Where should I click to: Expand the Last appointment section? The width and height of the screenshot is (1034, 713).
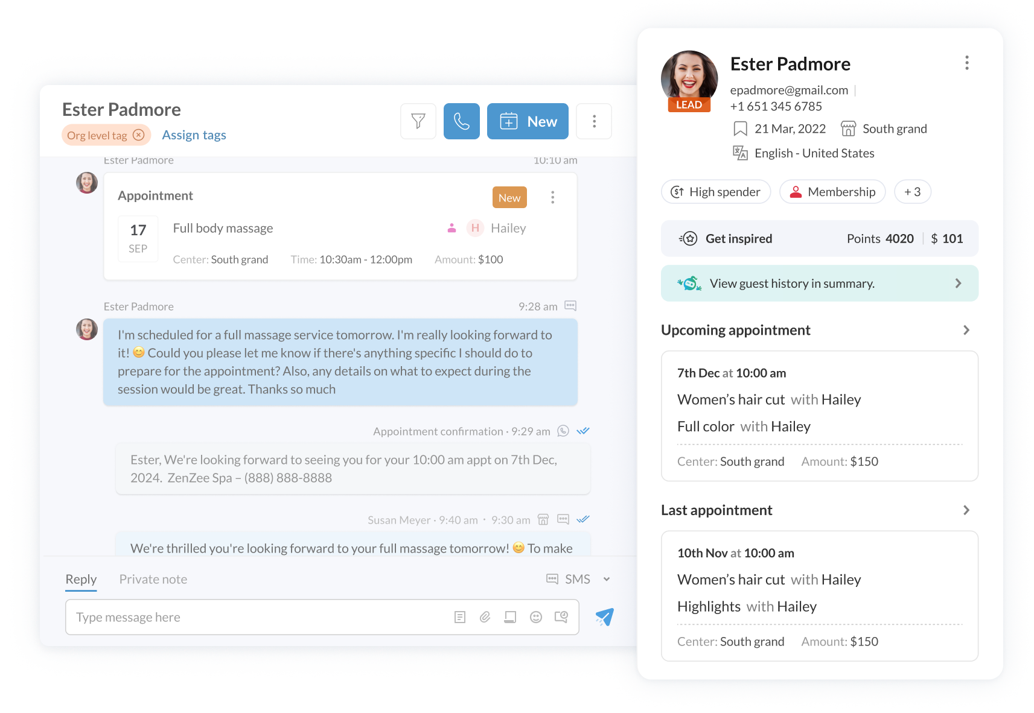pyautogui.click(x=966, y=510)
